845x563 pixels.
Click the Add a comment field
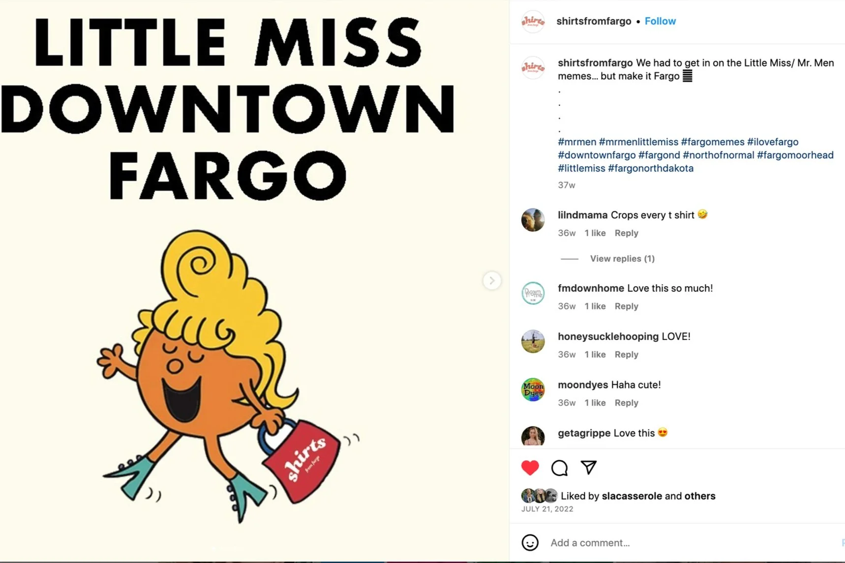tap(689, 543)
